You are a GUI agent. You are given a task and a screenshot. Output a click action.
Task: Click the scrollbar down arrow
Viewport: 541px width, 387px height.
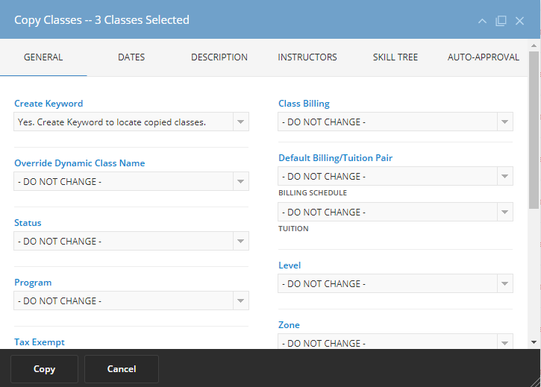click(534, 342)
